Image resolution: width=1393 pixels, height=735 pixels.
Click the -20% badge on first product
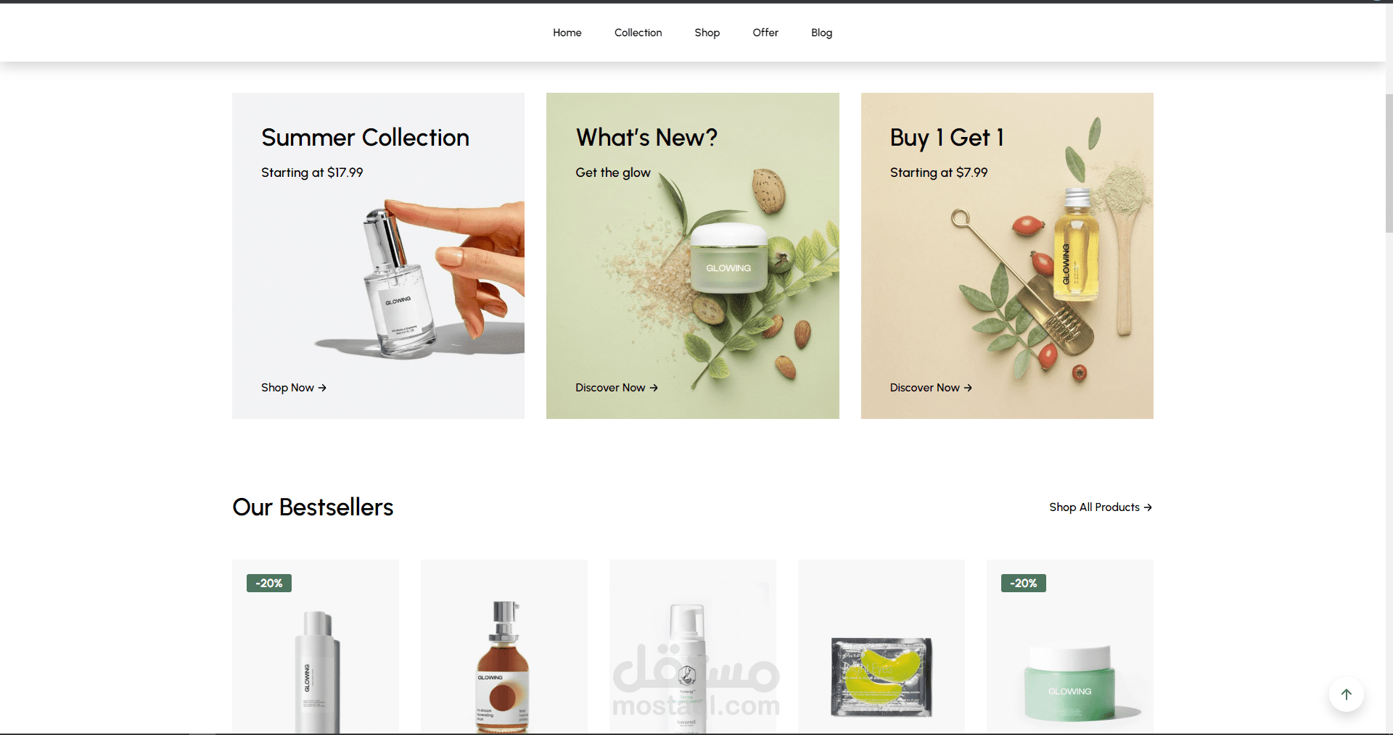pos(269,583)
